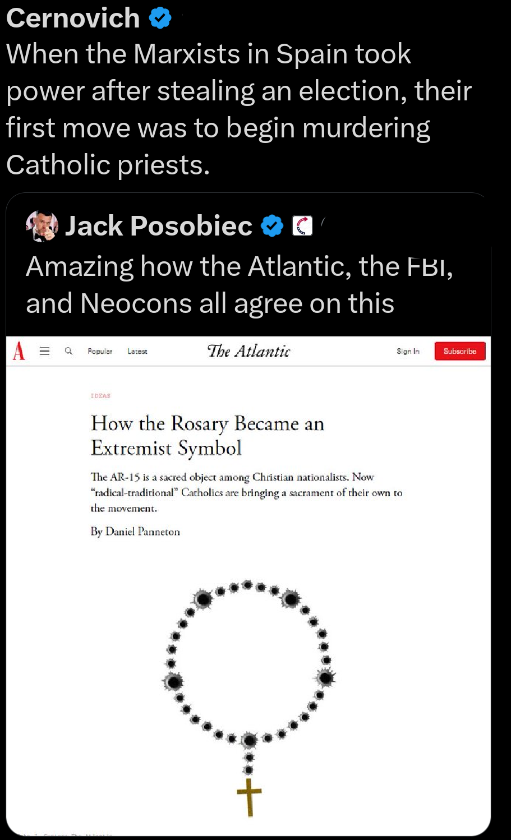This screenshot has height=840, width=511.
Task: Open the Atlantic hamburger menu
Action: coord(44,351)
